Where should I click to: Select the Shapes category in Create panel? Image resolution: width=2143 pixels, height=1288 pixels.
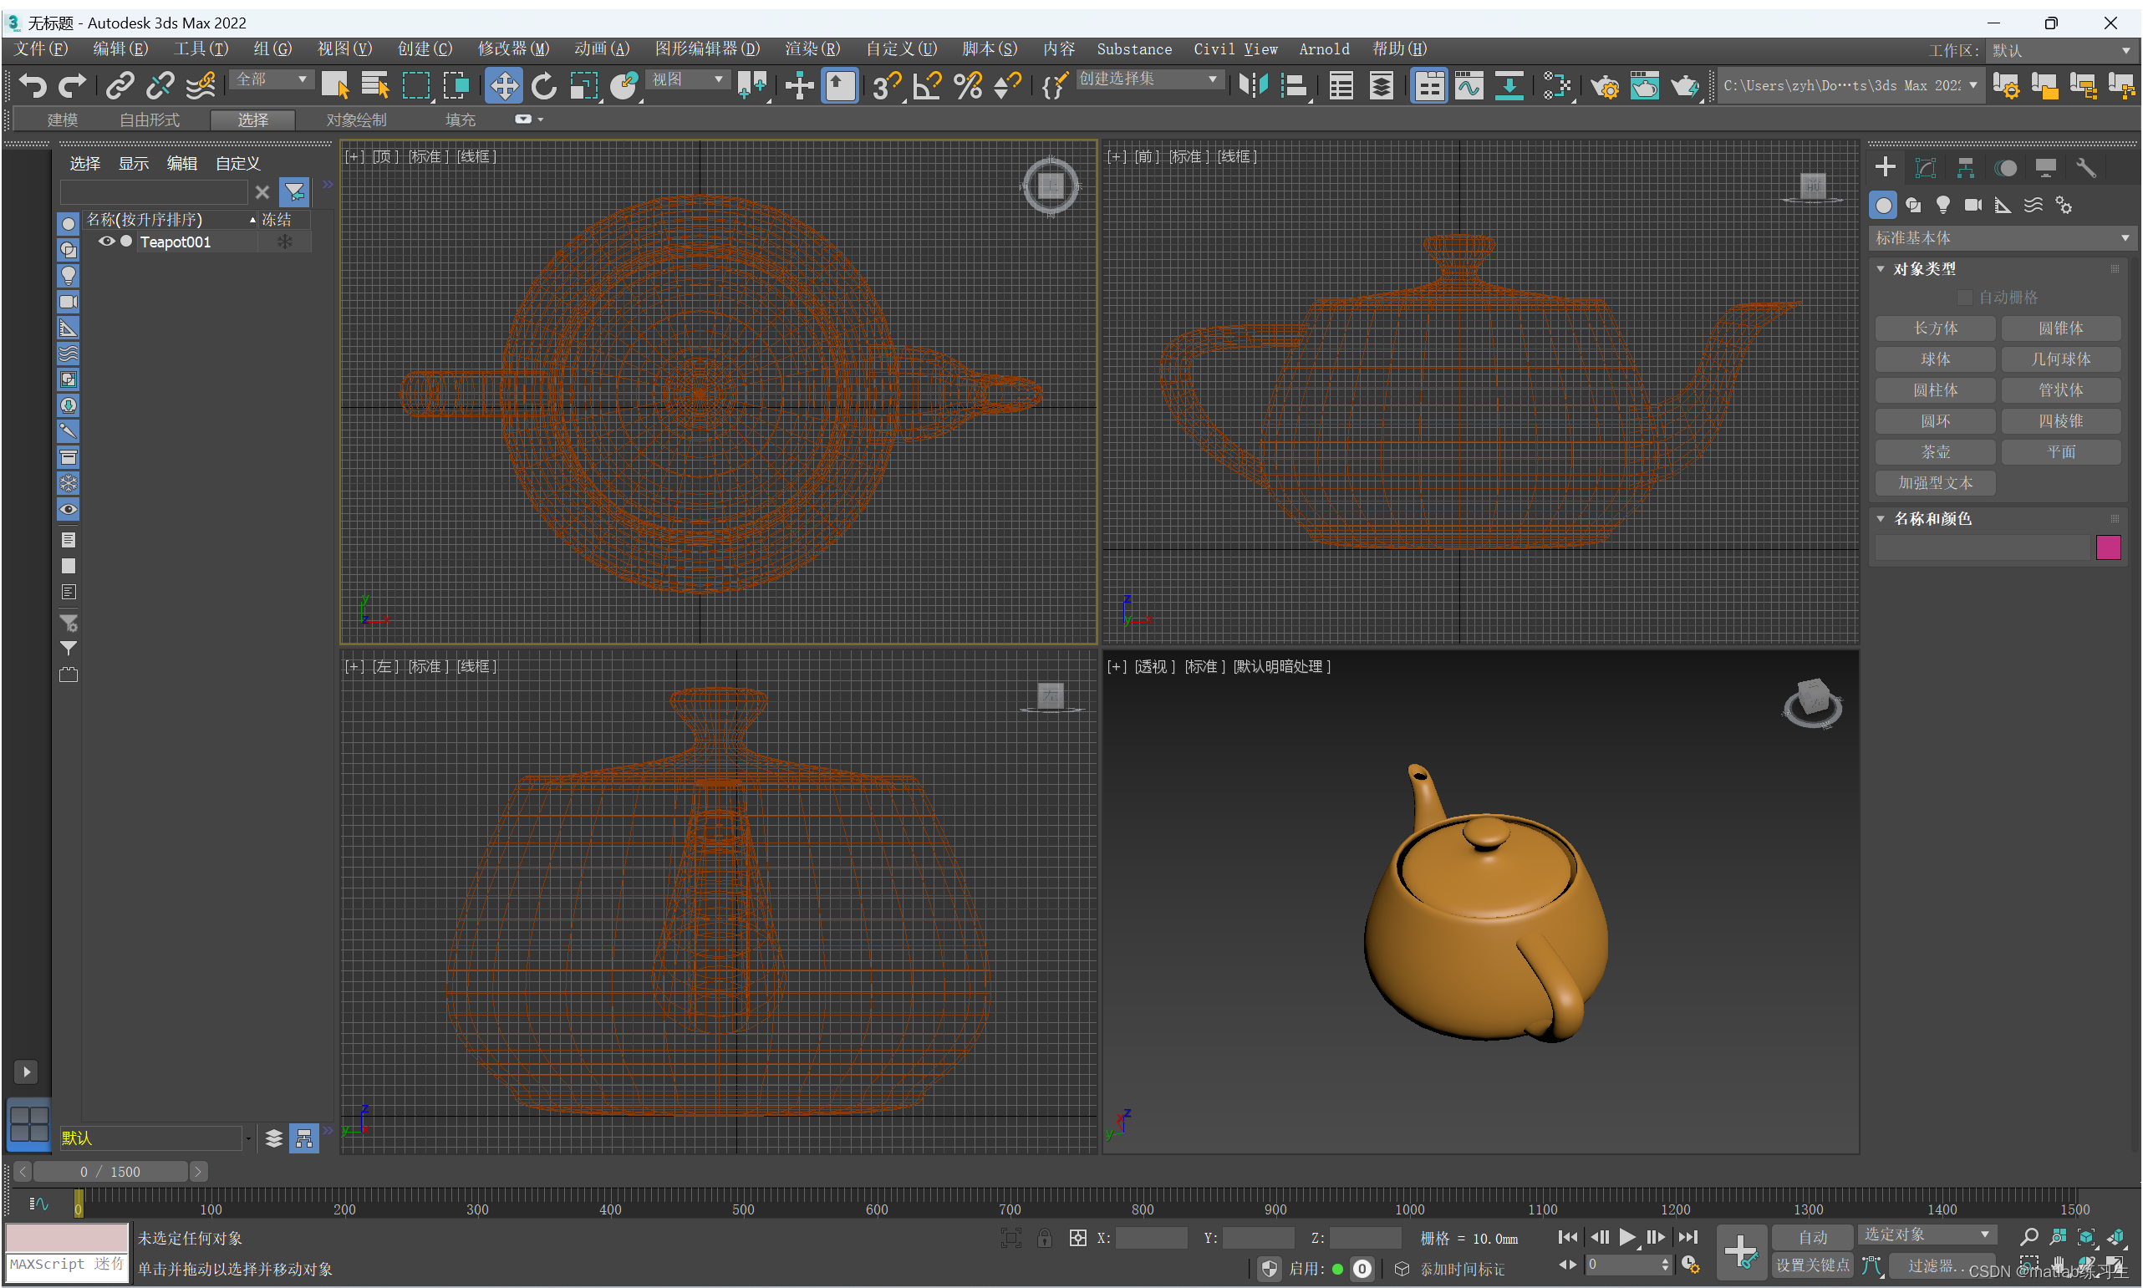[x=1914, y=204]
